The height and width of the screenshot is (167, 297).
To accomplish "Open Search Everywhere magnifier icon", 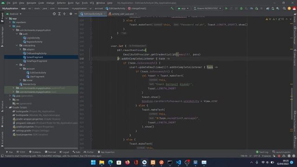I will [x=284, y=8].
